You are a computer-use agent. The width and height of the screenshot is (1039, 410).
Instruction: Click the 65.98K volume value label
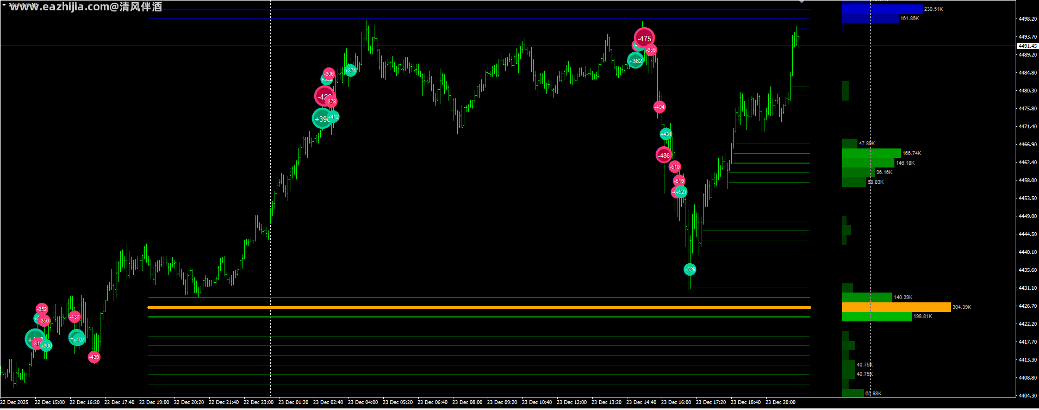(873, 394)
